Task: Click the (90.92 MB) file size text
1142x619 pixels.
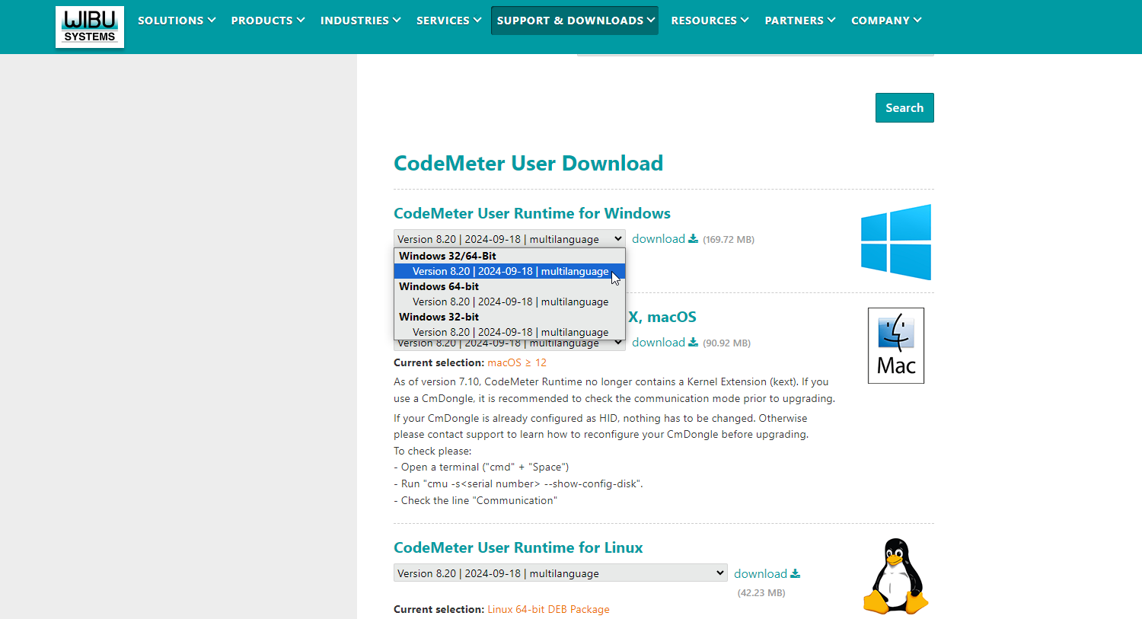Action: click(x=727, y=343)
